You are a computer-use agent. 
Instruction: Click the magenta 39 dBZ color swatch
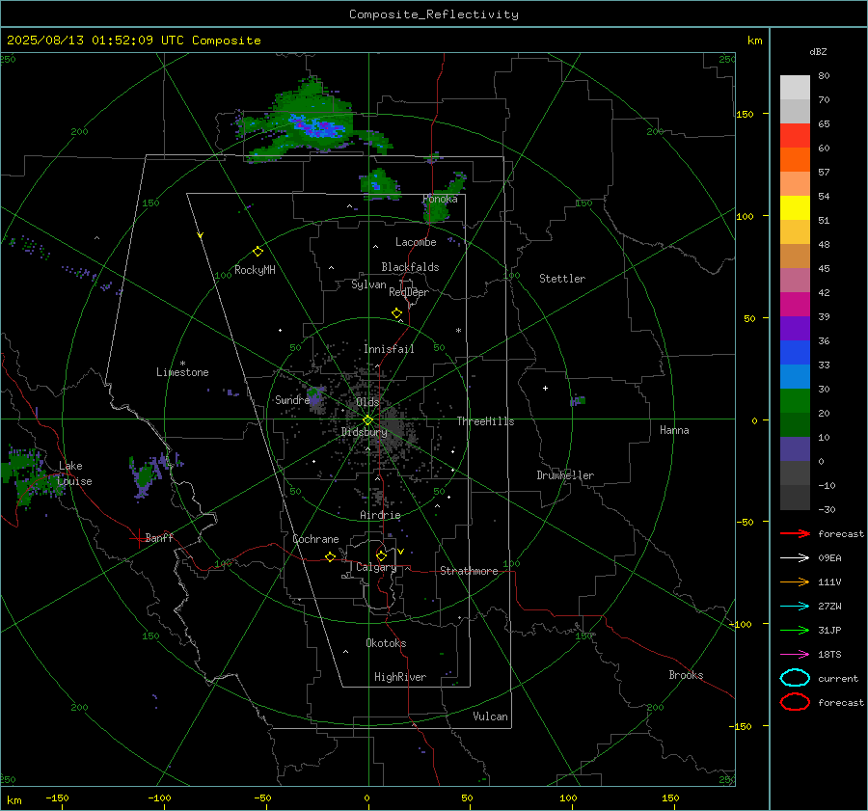click(x=795, y=304)
